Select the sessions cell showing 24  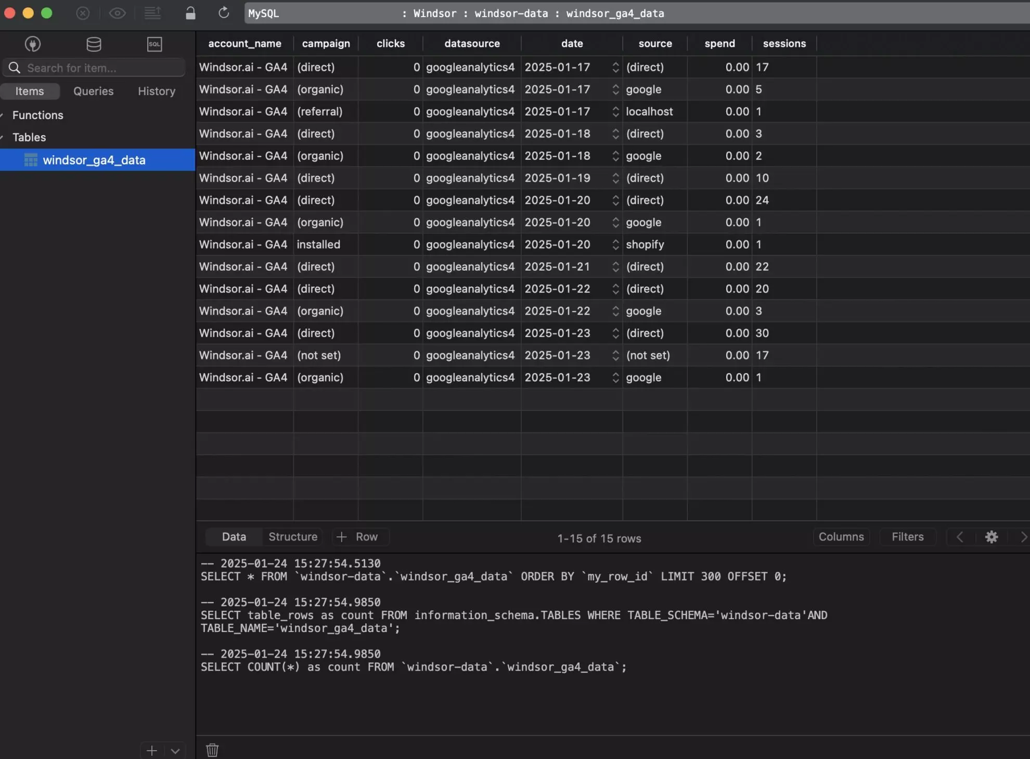(784, 200)
